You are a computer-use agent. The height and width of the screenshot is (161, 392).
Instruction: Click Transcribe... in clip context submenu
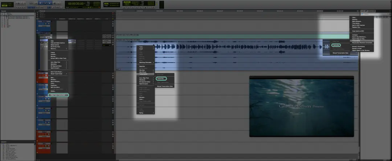point(161,79)
